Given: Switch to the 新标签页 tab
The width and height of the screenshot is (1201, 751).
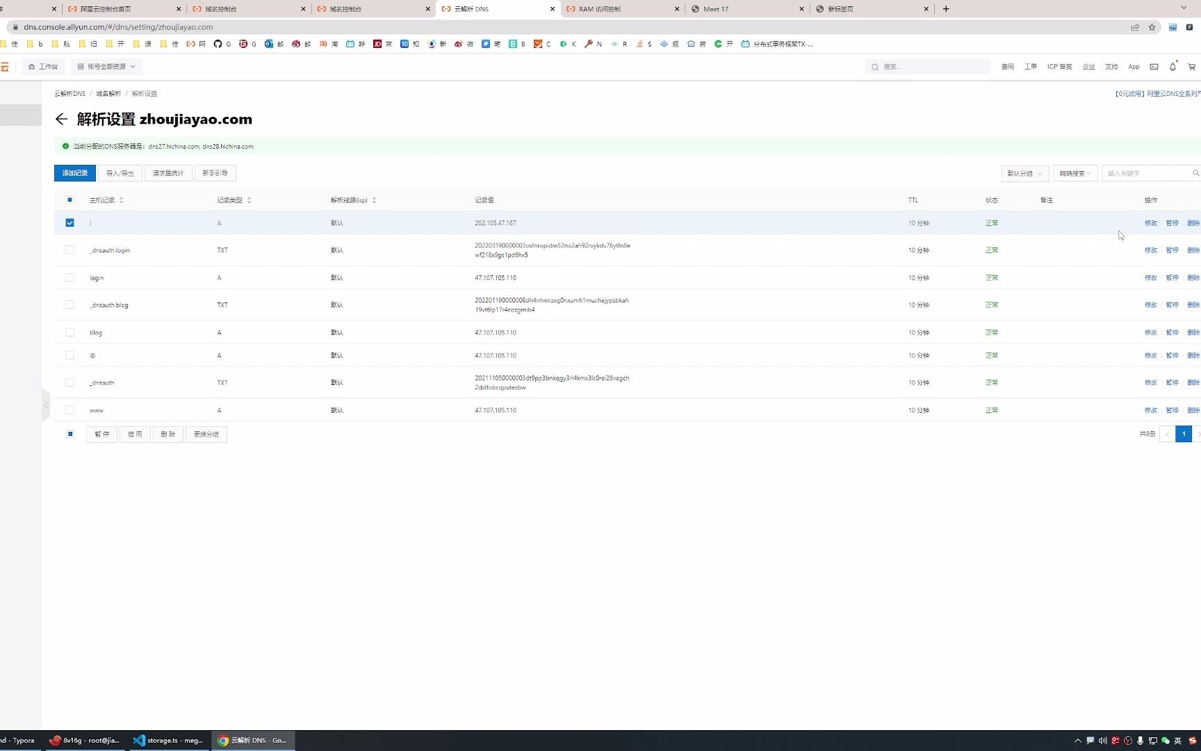Looking at the screenshot, I should tap(872, 9).
